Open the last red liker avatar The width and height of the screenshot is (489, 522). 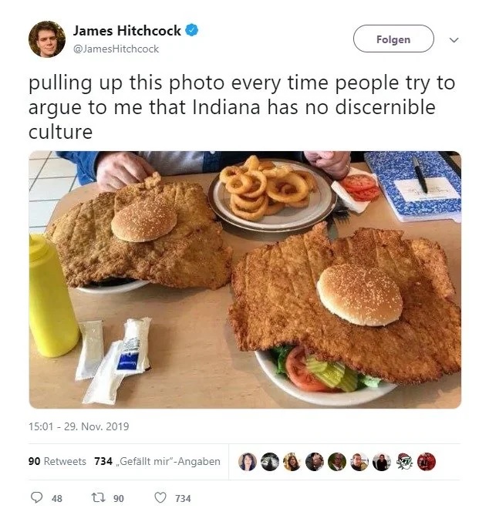pos(427,462)
